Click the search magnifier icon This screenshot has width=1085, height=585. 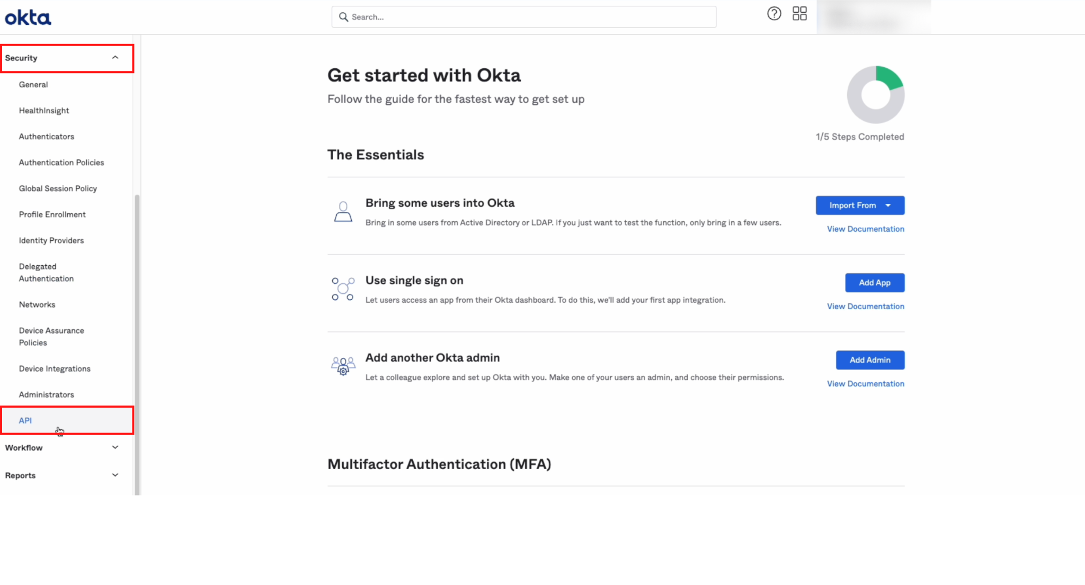coord(343,17)
